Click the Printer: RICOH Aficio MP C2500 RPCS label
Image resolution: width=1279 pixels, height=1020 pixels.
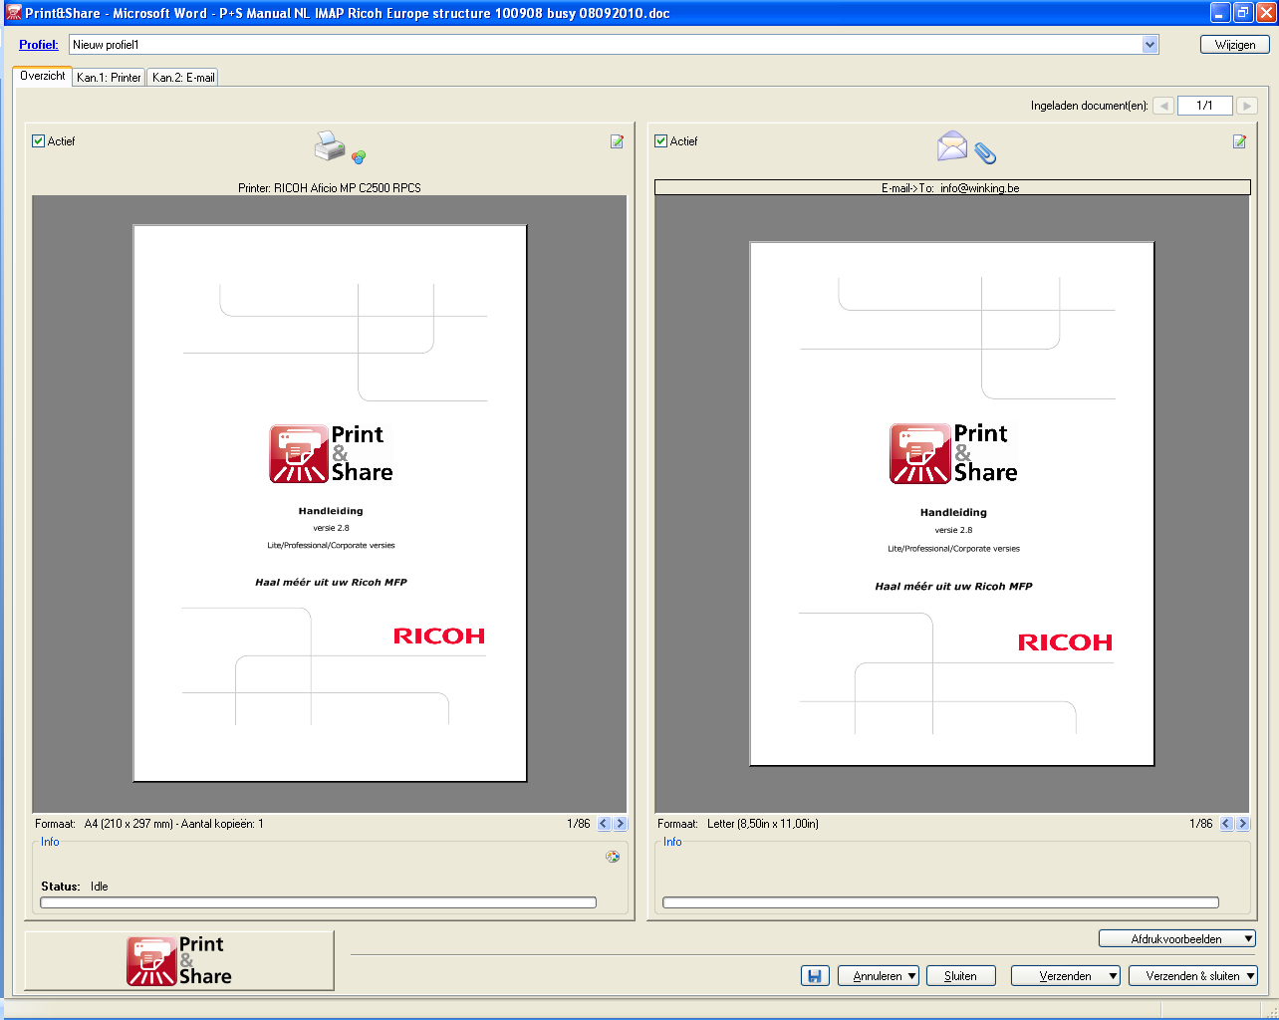tap(330, 187)
